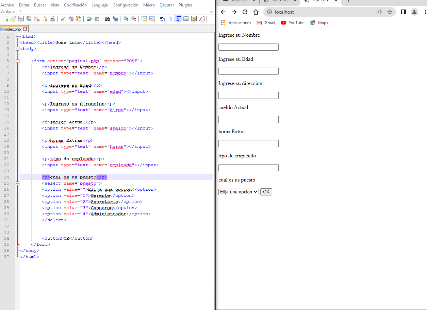427x310 pixels.
Task: Click the Copy toolbar icon
Action: pyautogui.click(x=71, y=19)
